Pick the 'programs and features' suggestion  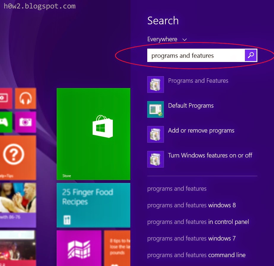pyautogui.click(x=177, y=189)
